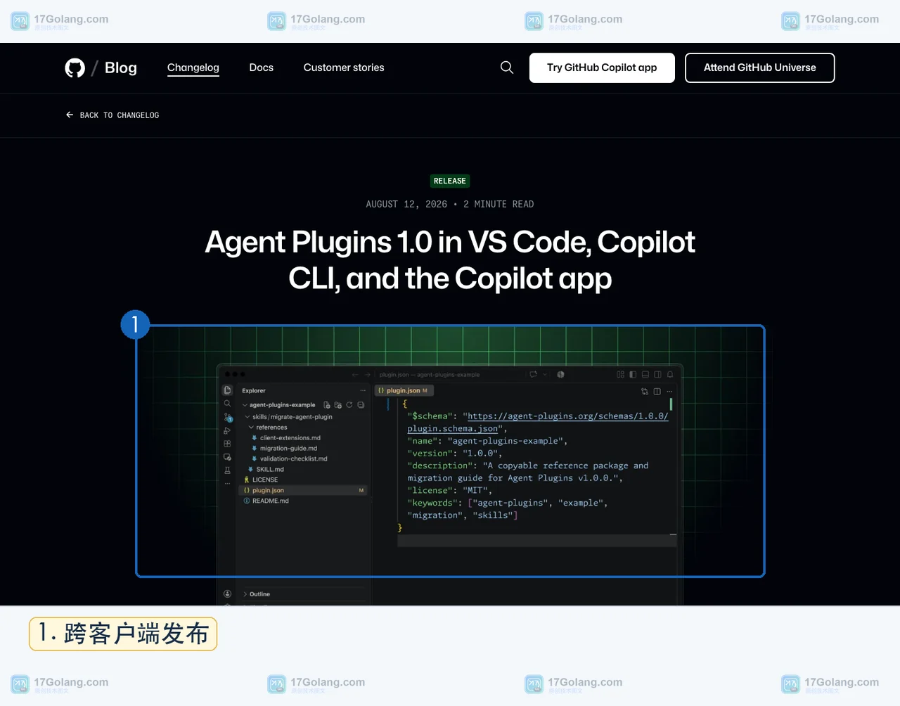Collapse all folders in Explorer

(361, 405)
